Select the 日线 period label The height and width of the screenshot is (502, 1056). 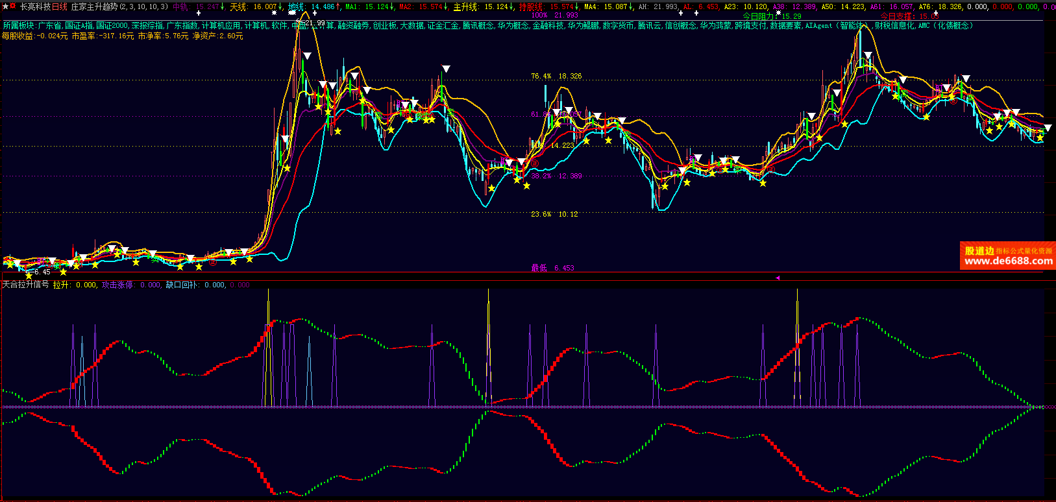pos(59,6)
